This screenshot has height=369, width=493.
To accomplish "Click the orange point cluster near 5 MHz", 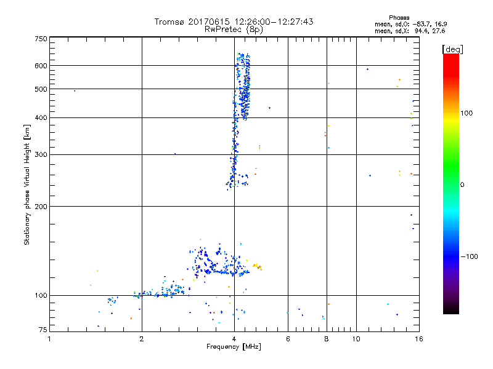I will point(257,266).
